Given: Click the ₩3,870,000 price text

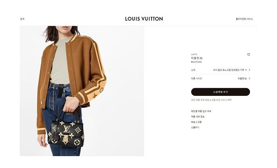Looking at the screenshot, I should pyautogui.click(x=196, y=62).
